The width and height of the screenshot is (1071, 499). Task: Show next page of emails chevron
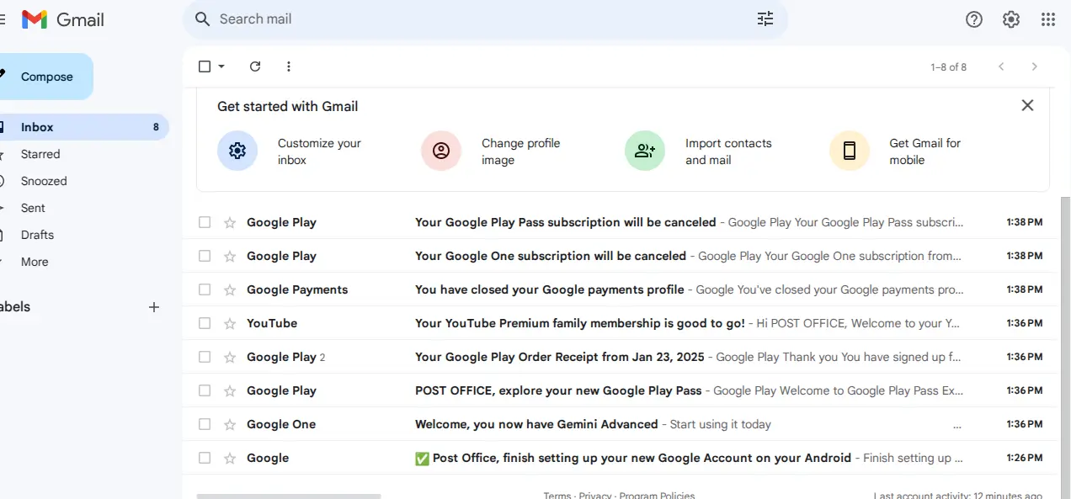pos(1035,66)
